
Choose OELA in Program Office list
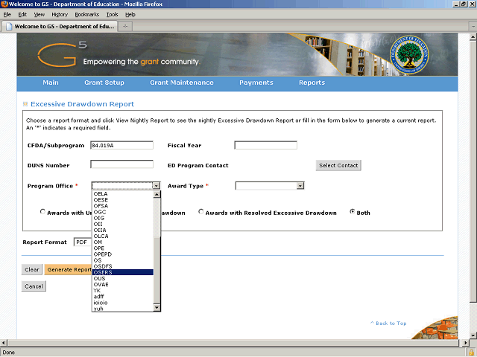pyautogui.click(x=123, y=193)
